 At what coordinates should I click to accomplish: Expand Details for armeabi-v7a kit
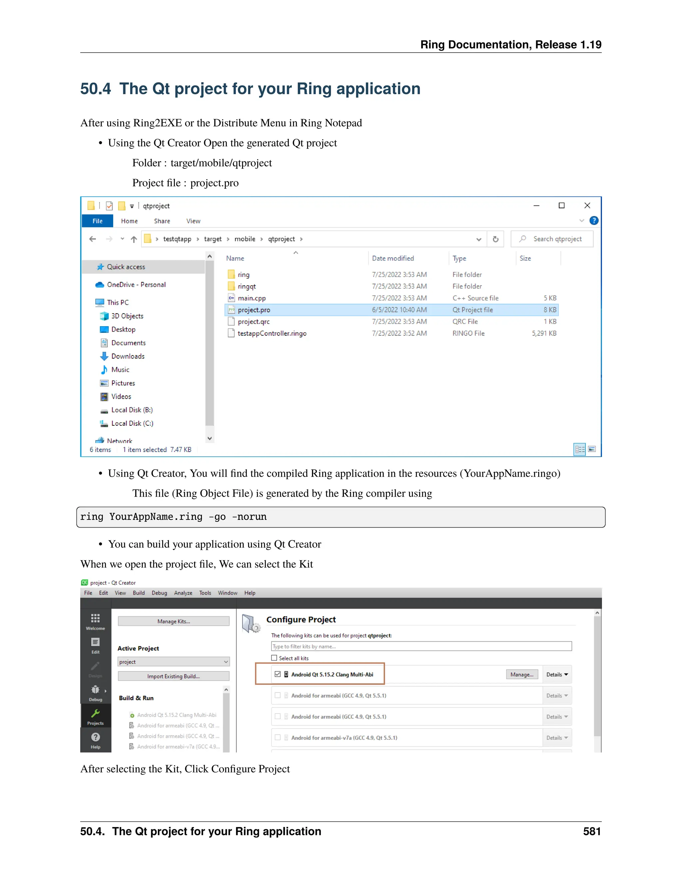557,738
